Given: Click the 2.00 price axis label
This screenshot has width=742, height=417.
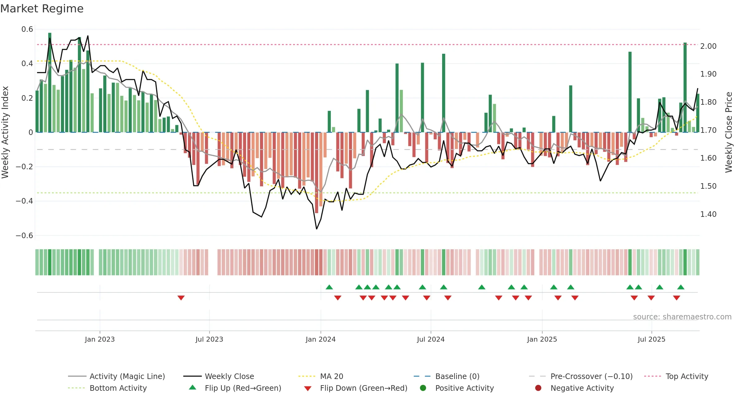Looking at the screenshot, I should tap(708, 46).
